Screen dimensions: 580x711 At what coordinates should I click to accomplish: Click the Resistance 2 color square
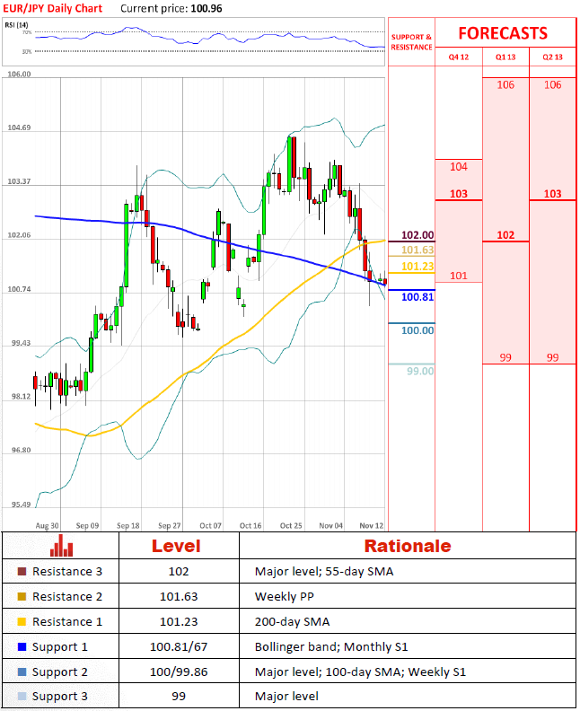[22, 596]
